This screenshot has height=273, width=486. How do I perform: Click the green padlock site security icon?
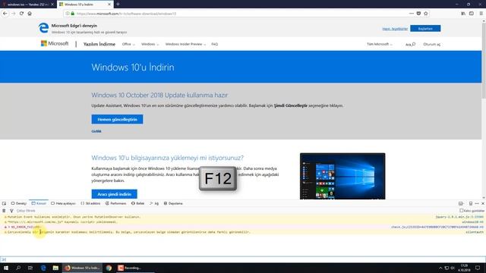[73, 14]
